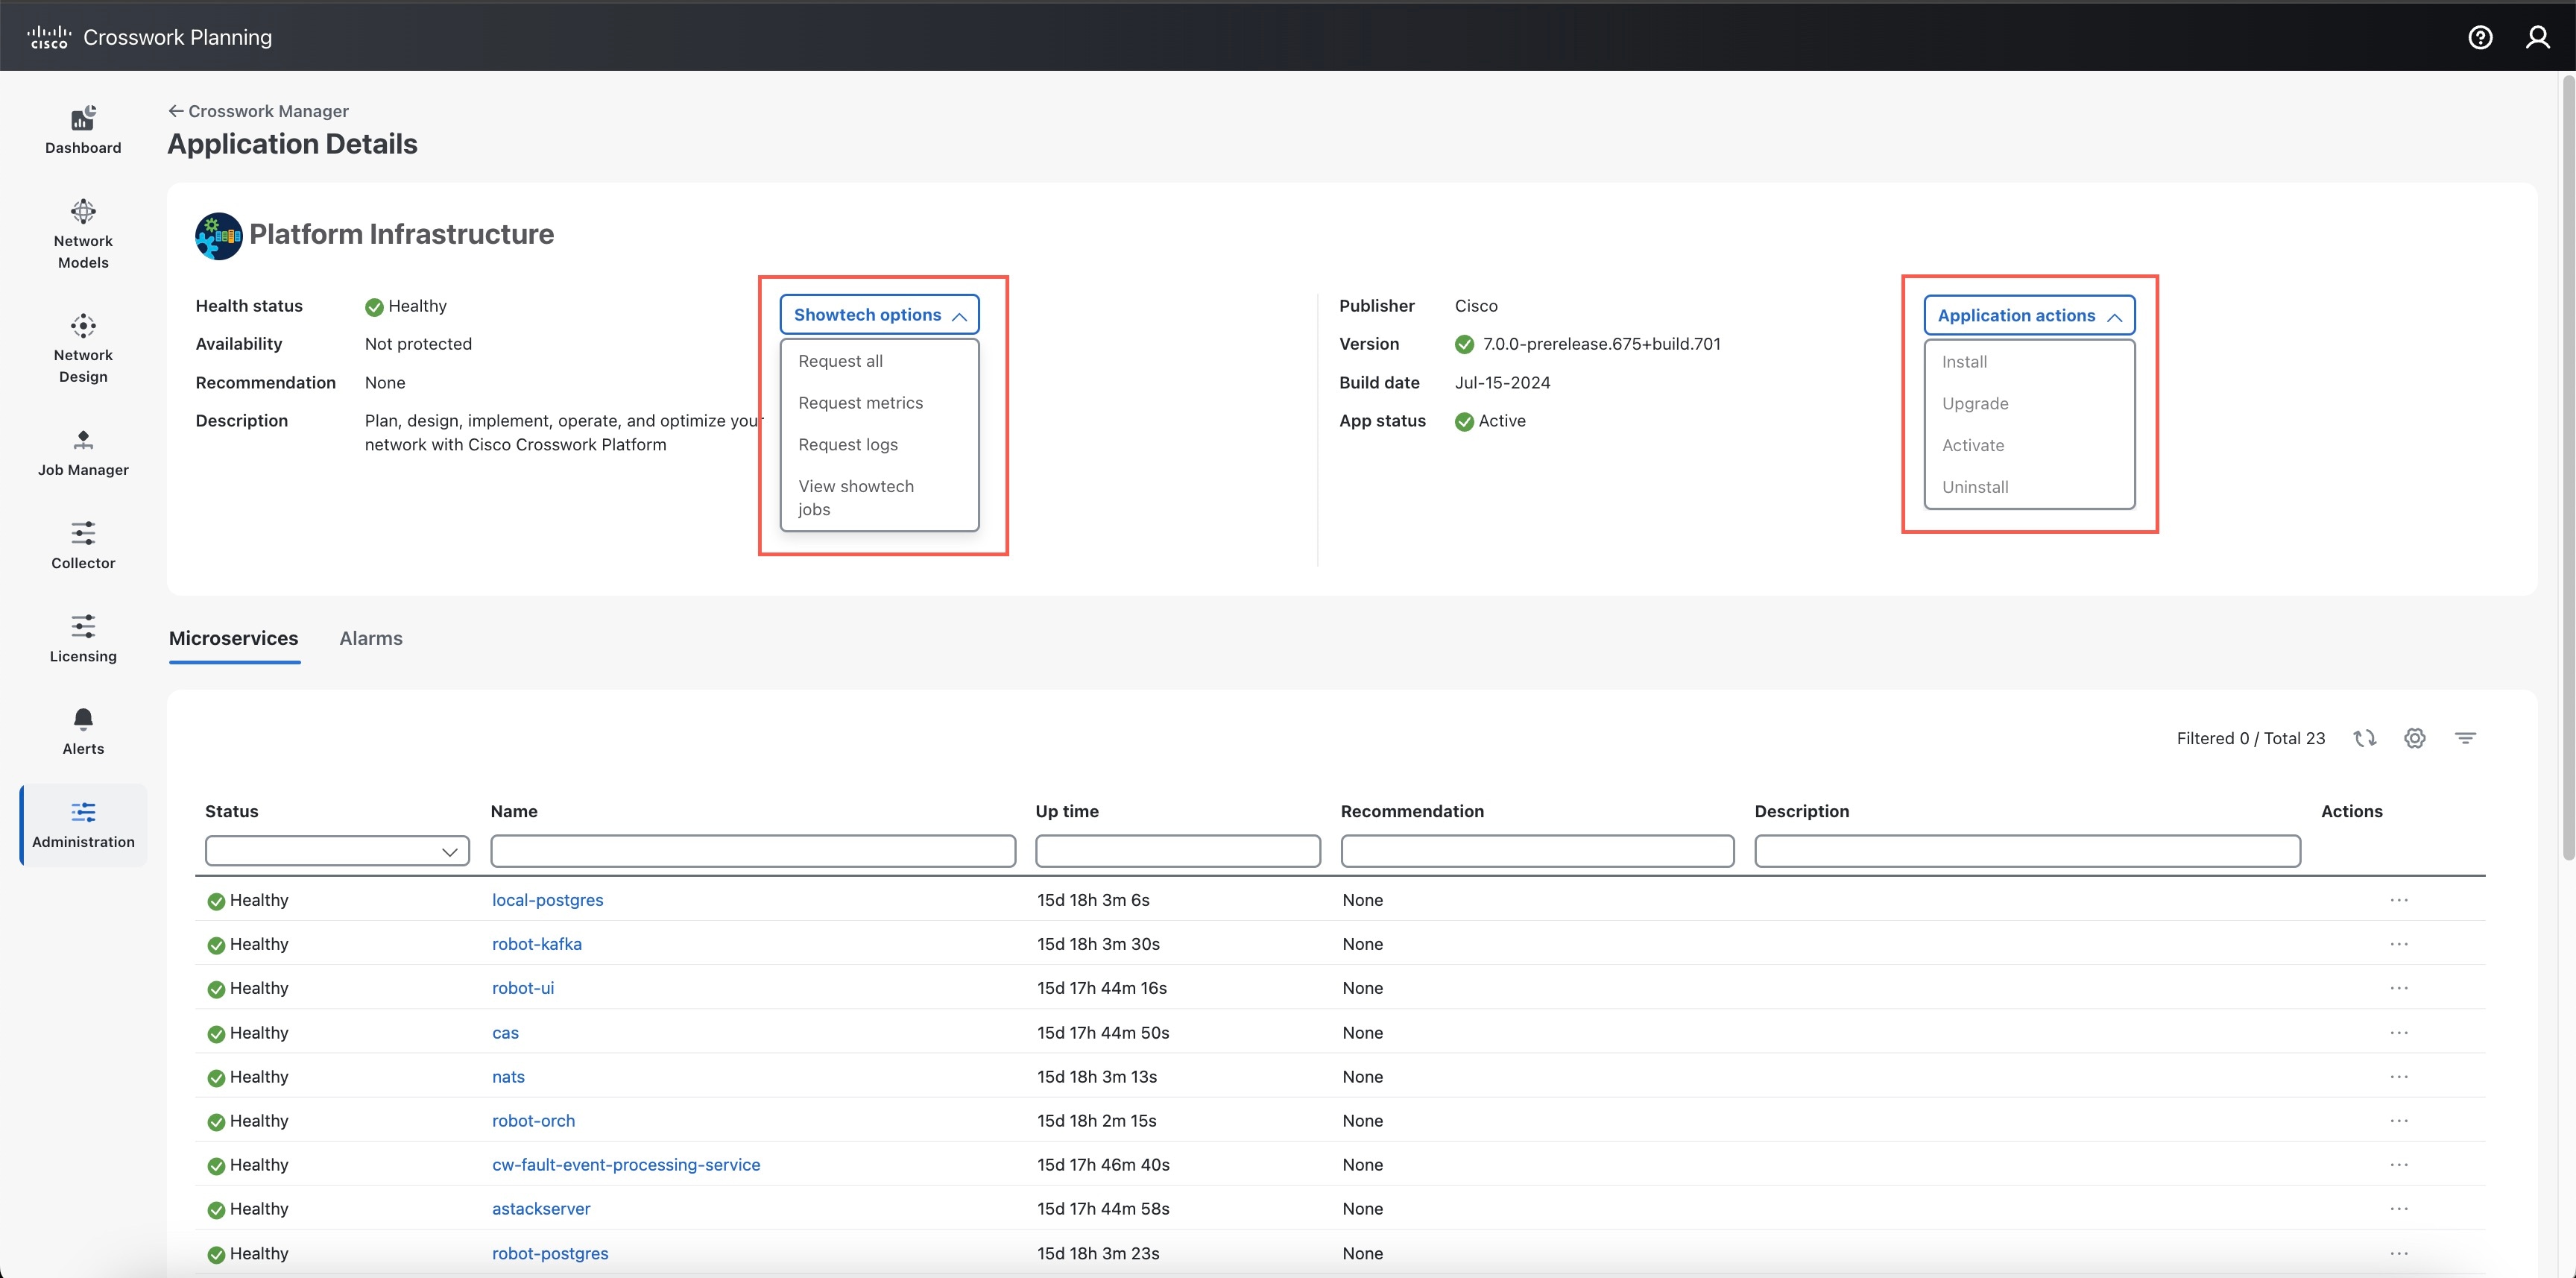Focus the Name filter input field
Screen dimensions: 2576x1278
(753, 851)
